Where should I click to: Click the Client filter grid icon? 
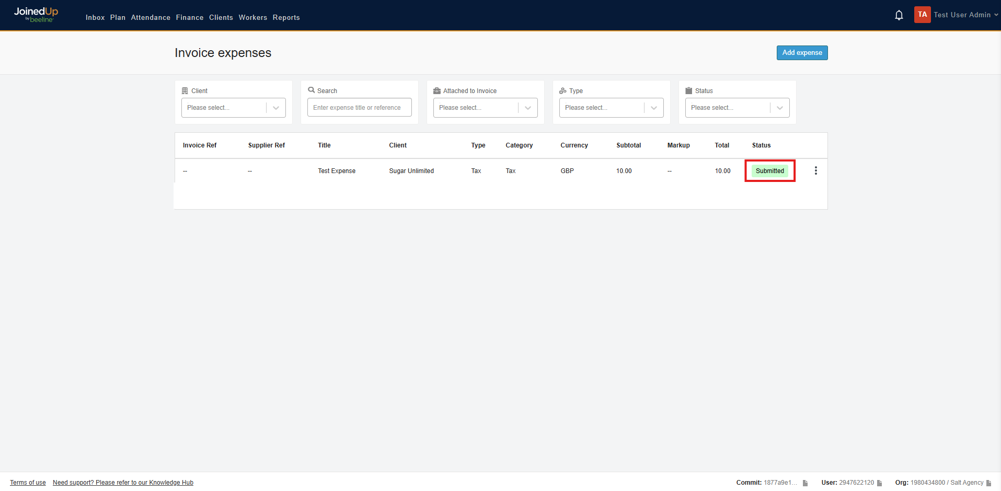pos(186,90)
